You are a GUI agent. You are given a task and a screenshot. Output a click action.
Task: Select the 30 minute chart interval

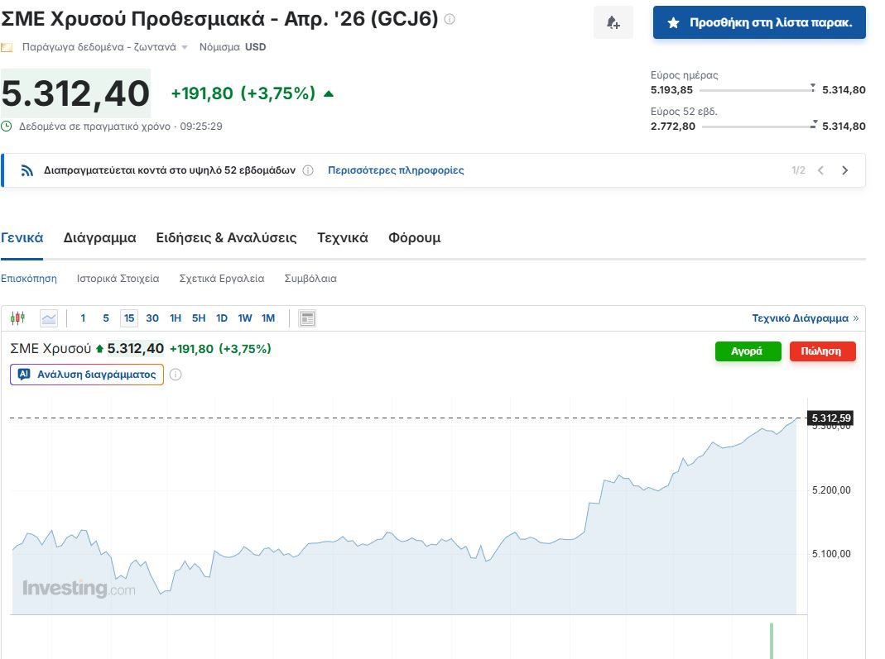click(152, 318)
